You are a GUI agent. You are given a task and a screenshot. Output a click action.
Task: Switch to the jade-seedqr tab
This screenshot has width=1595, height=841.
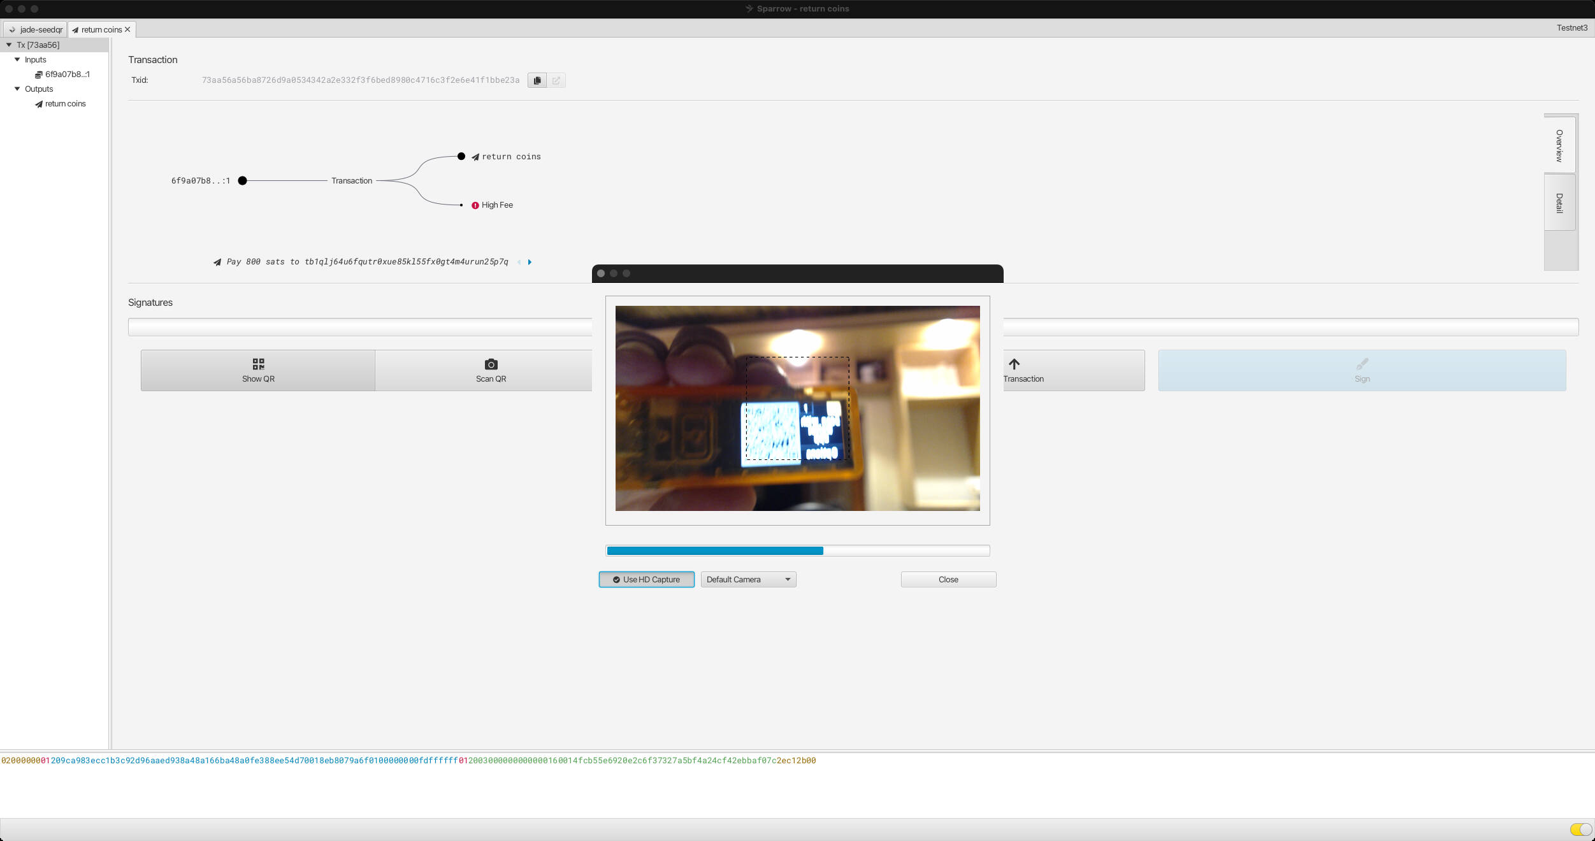click(36, 29)
